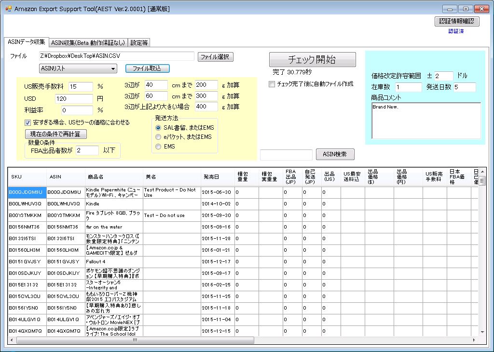Click the ファイル選択 button

[x=216, y=57]
